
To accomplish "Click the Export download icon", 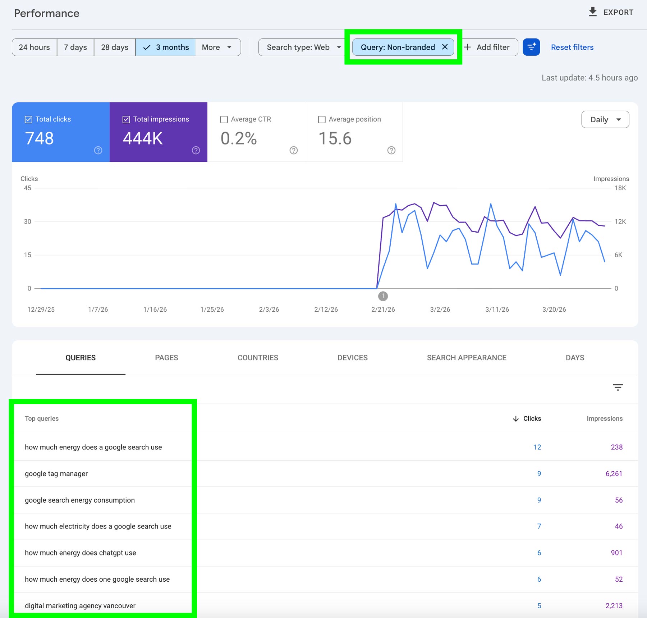I will [592, 12].
